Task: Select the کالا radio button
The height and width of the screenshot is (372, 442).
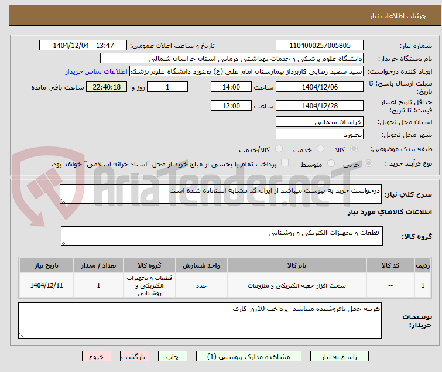Action: coord(354,149)
